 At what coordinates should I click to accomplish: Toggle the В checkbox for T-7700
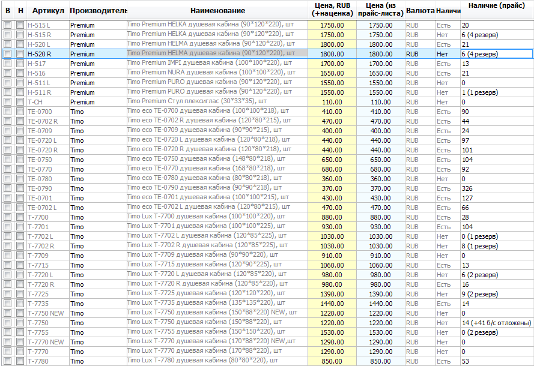click(7, 217)
